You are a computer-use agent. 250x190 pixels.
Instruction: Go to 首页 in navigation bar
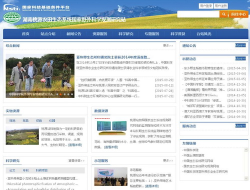[25, 34]
